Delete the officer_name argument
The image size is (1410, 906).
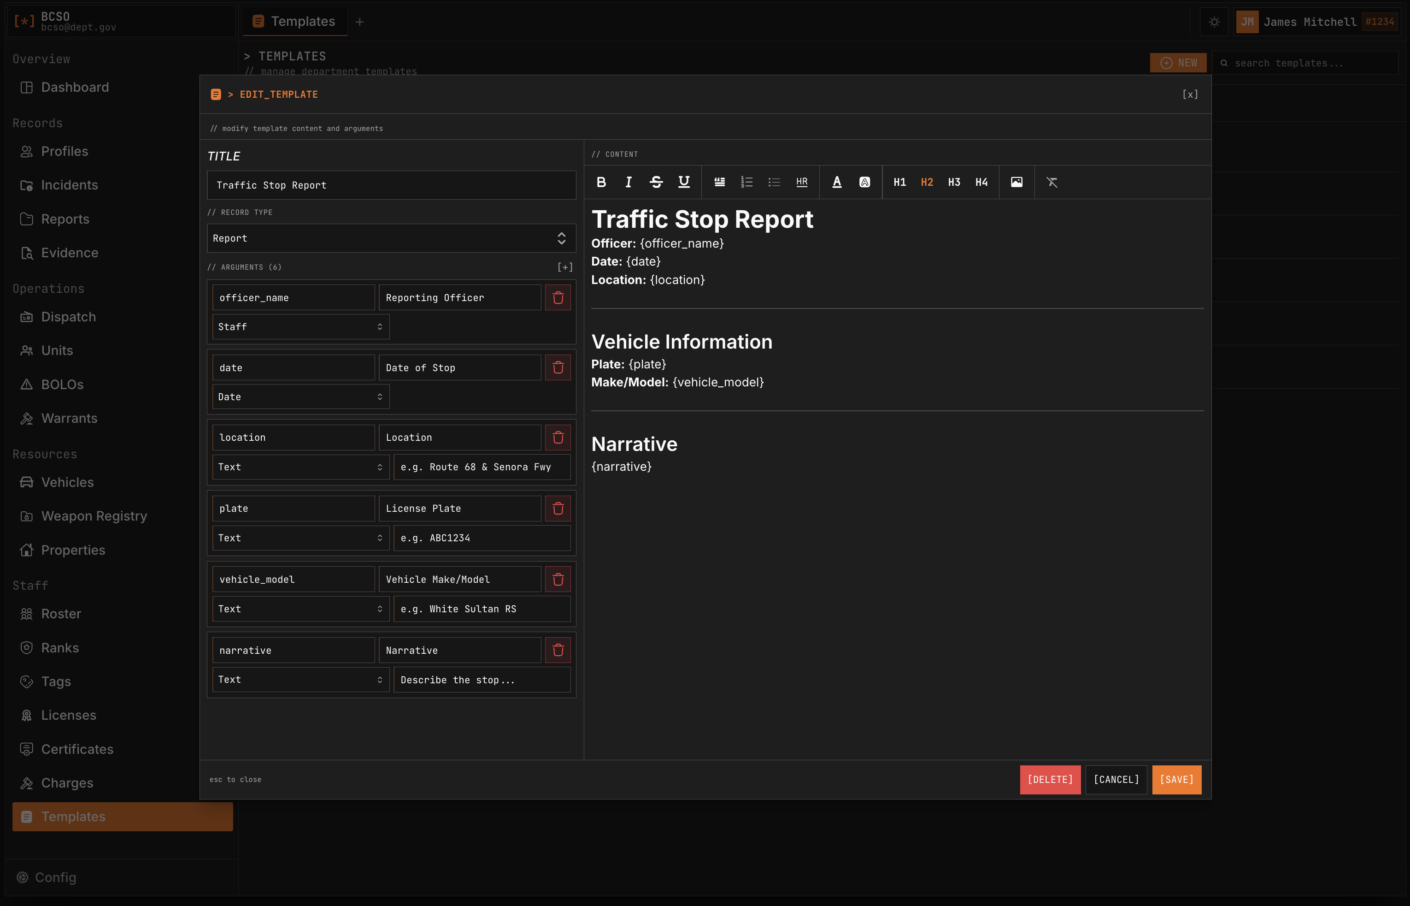pyautogui.click(x=558, y=298)
